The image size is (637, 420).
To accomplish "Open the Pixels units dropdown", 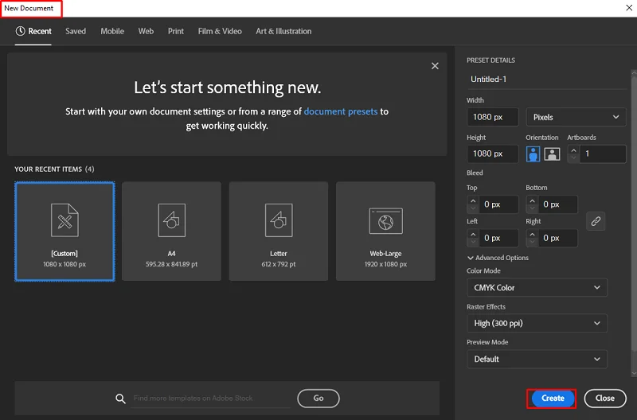I will 576,117.
